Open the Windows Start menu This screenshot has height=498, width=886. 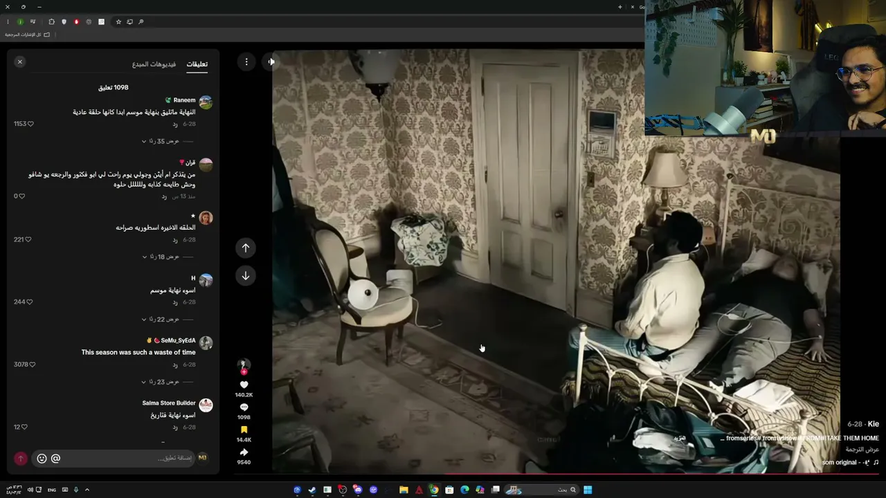tap(588, 490)
